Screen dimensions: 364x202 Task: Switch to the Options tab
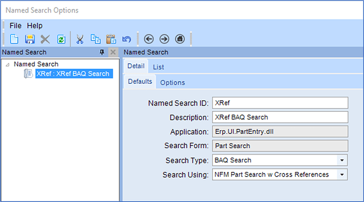173,83
